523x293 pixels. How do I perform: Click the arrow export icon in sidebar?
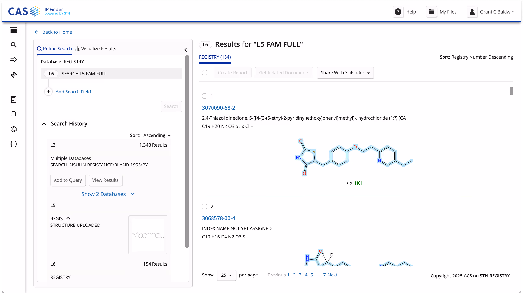point(14,60)
